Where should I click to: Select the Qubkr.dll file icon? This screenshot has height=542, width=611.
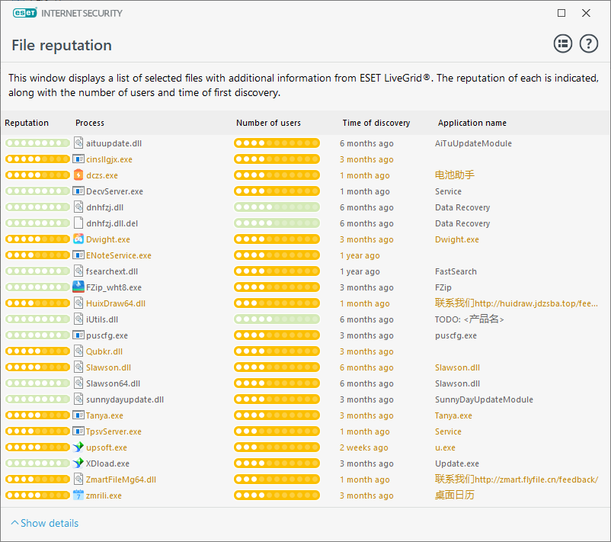[x=78, y=351]
